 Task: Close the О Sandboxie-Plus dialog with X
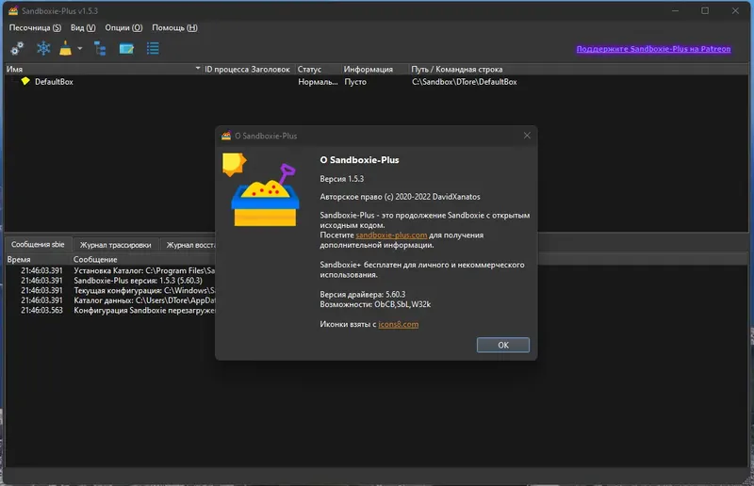click(527, 136)
